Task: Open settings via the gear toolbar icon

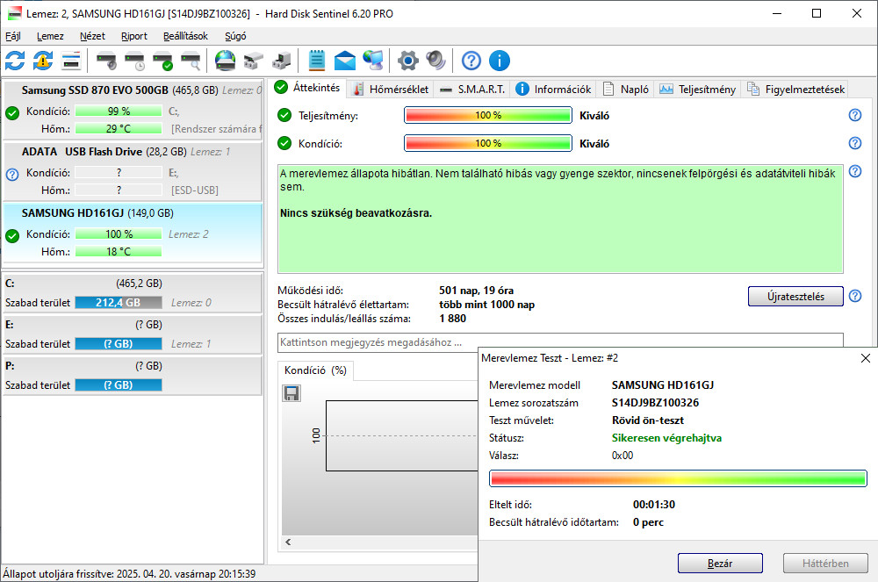Action: click(x=407, y=61)
